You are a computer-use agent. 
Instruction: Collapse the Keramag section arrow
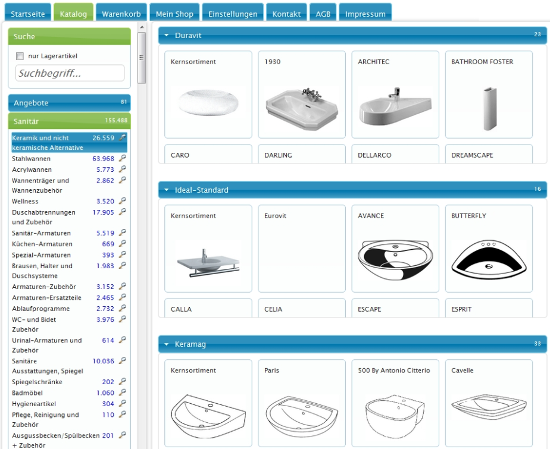tap(167, 344)
